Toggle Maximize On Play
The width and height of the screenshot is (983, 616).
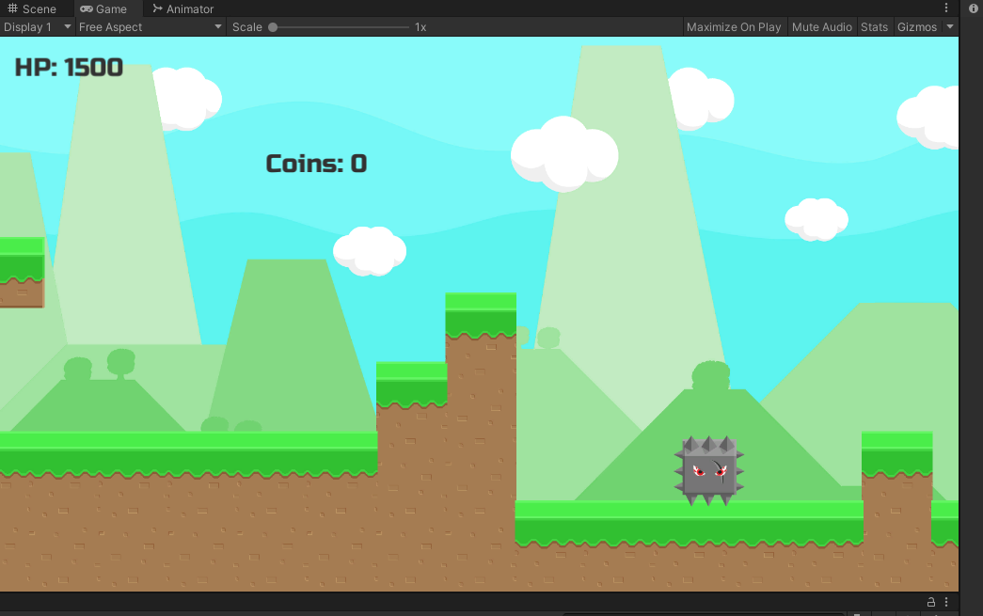click(734, 27)
